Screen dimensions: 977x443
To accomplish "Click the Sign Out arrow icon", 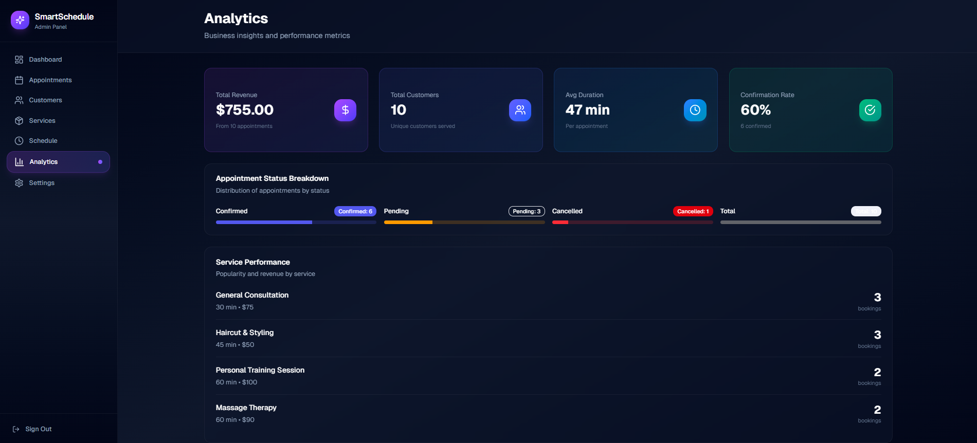I will tap(16, 429).
